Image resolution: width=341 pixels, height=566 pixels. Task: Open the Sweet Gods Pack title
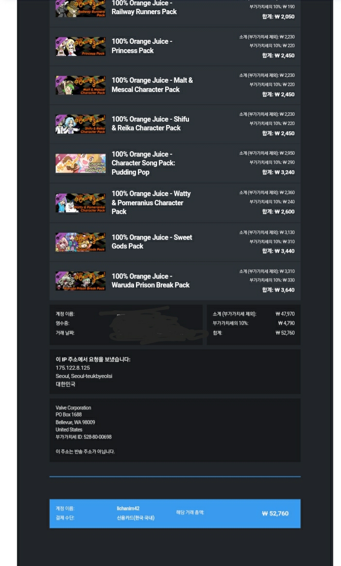point(152,242)
